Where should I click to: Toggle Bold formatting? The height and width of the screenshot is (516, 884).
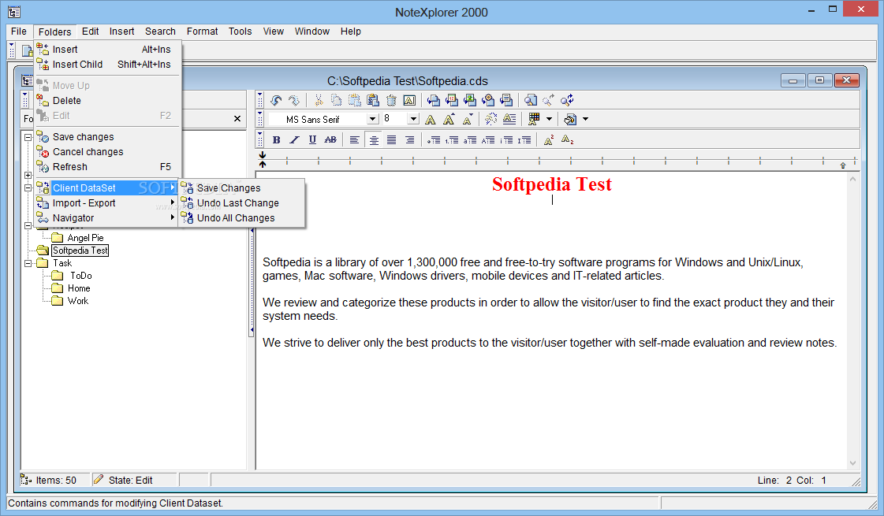(x=276, y=139)
